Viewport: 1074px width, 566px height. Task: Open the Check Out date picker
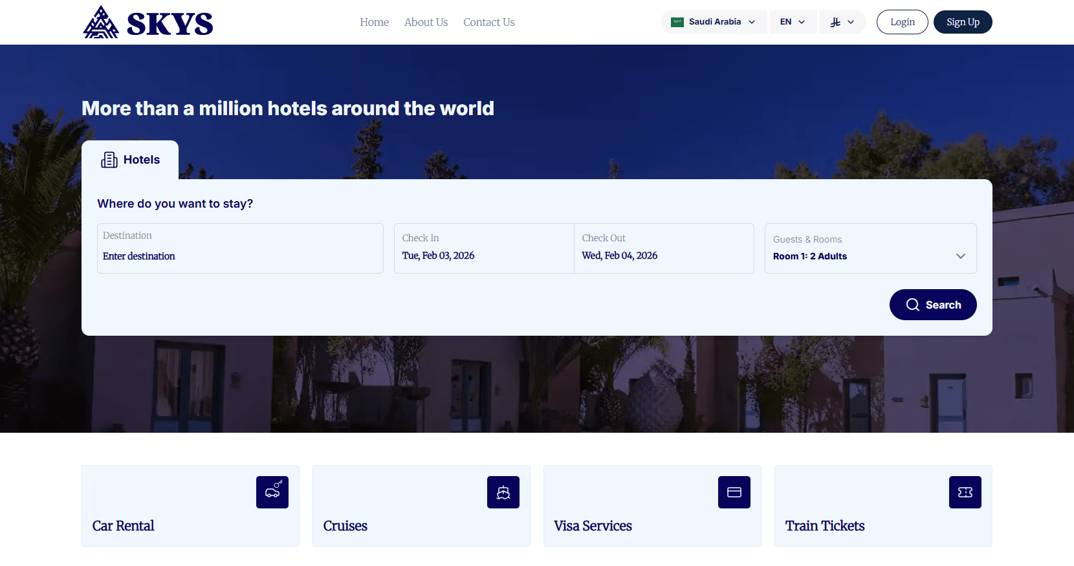[x=664, y=248]
